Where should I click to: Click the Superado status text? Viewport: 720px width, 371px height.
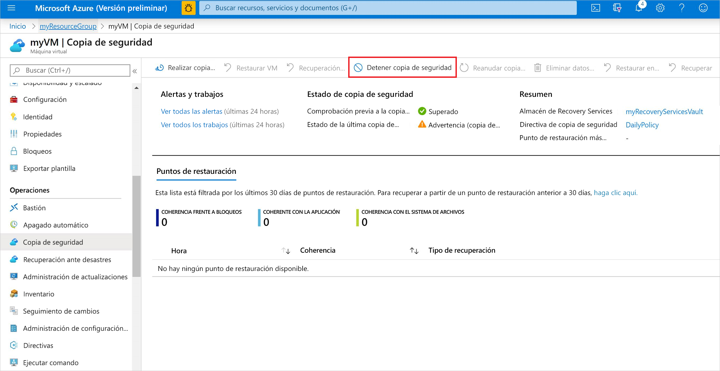[443, 112]
